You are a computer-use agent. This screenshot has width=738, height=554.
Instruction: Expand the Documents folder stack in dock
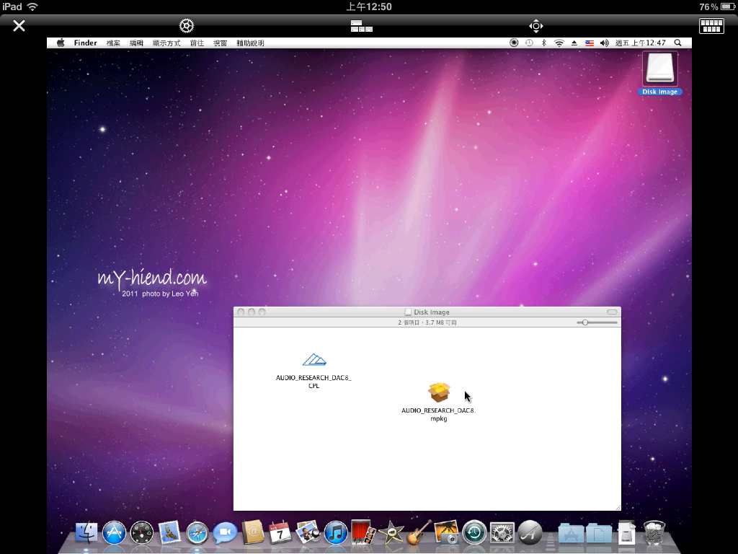598,534
